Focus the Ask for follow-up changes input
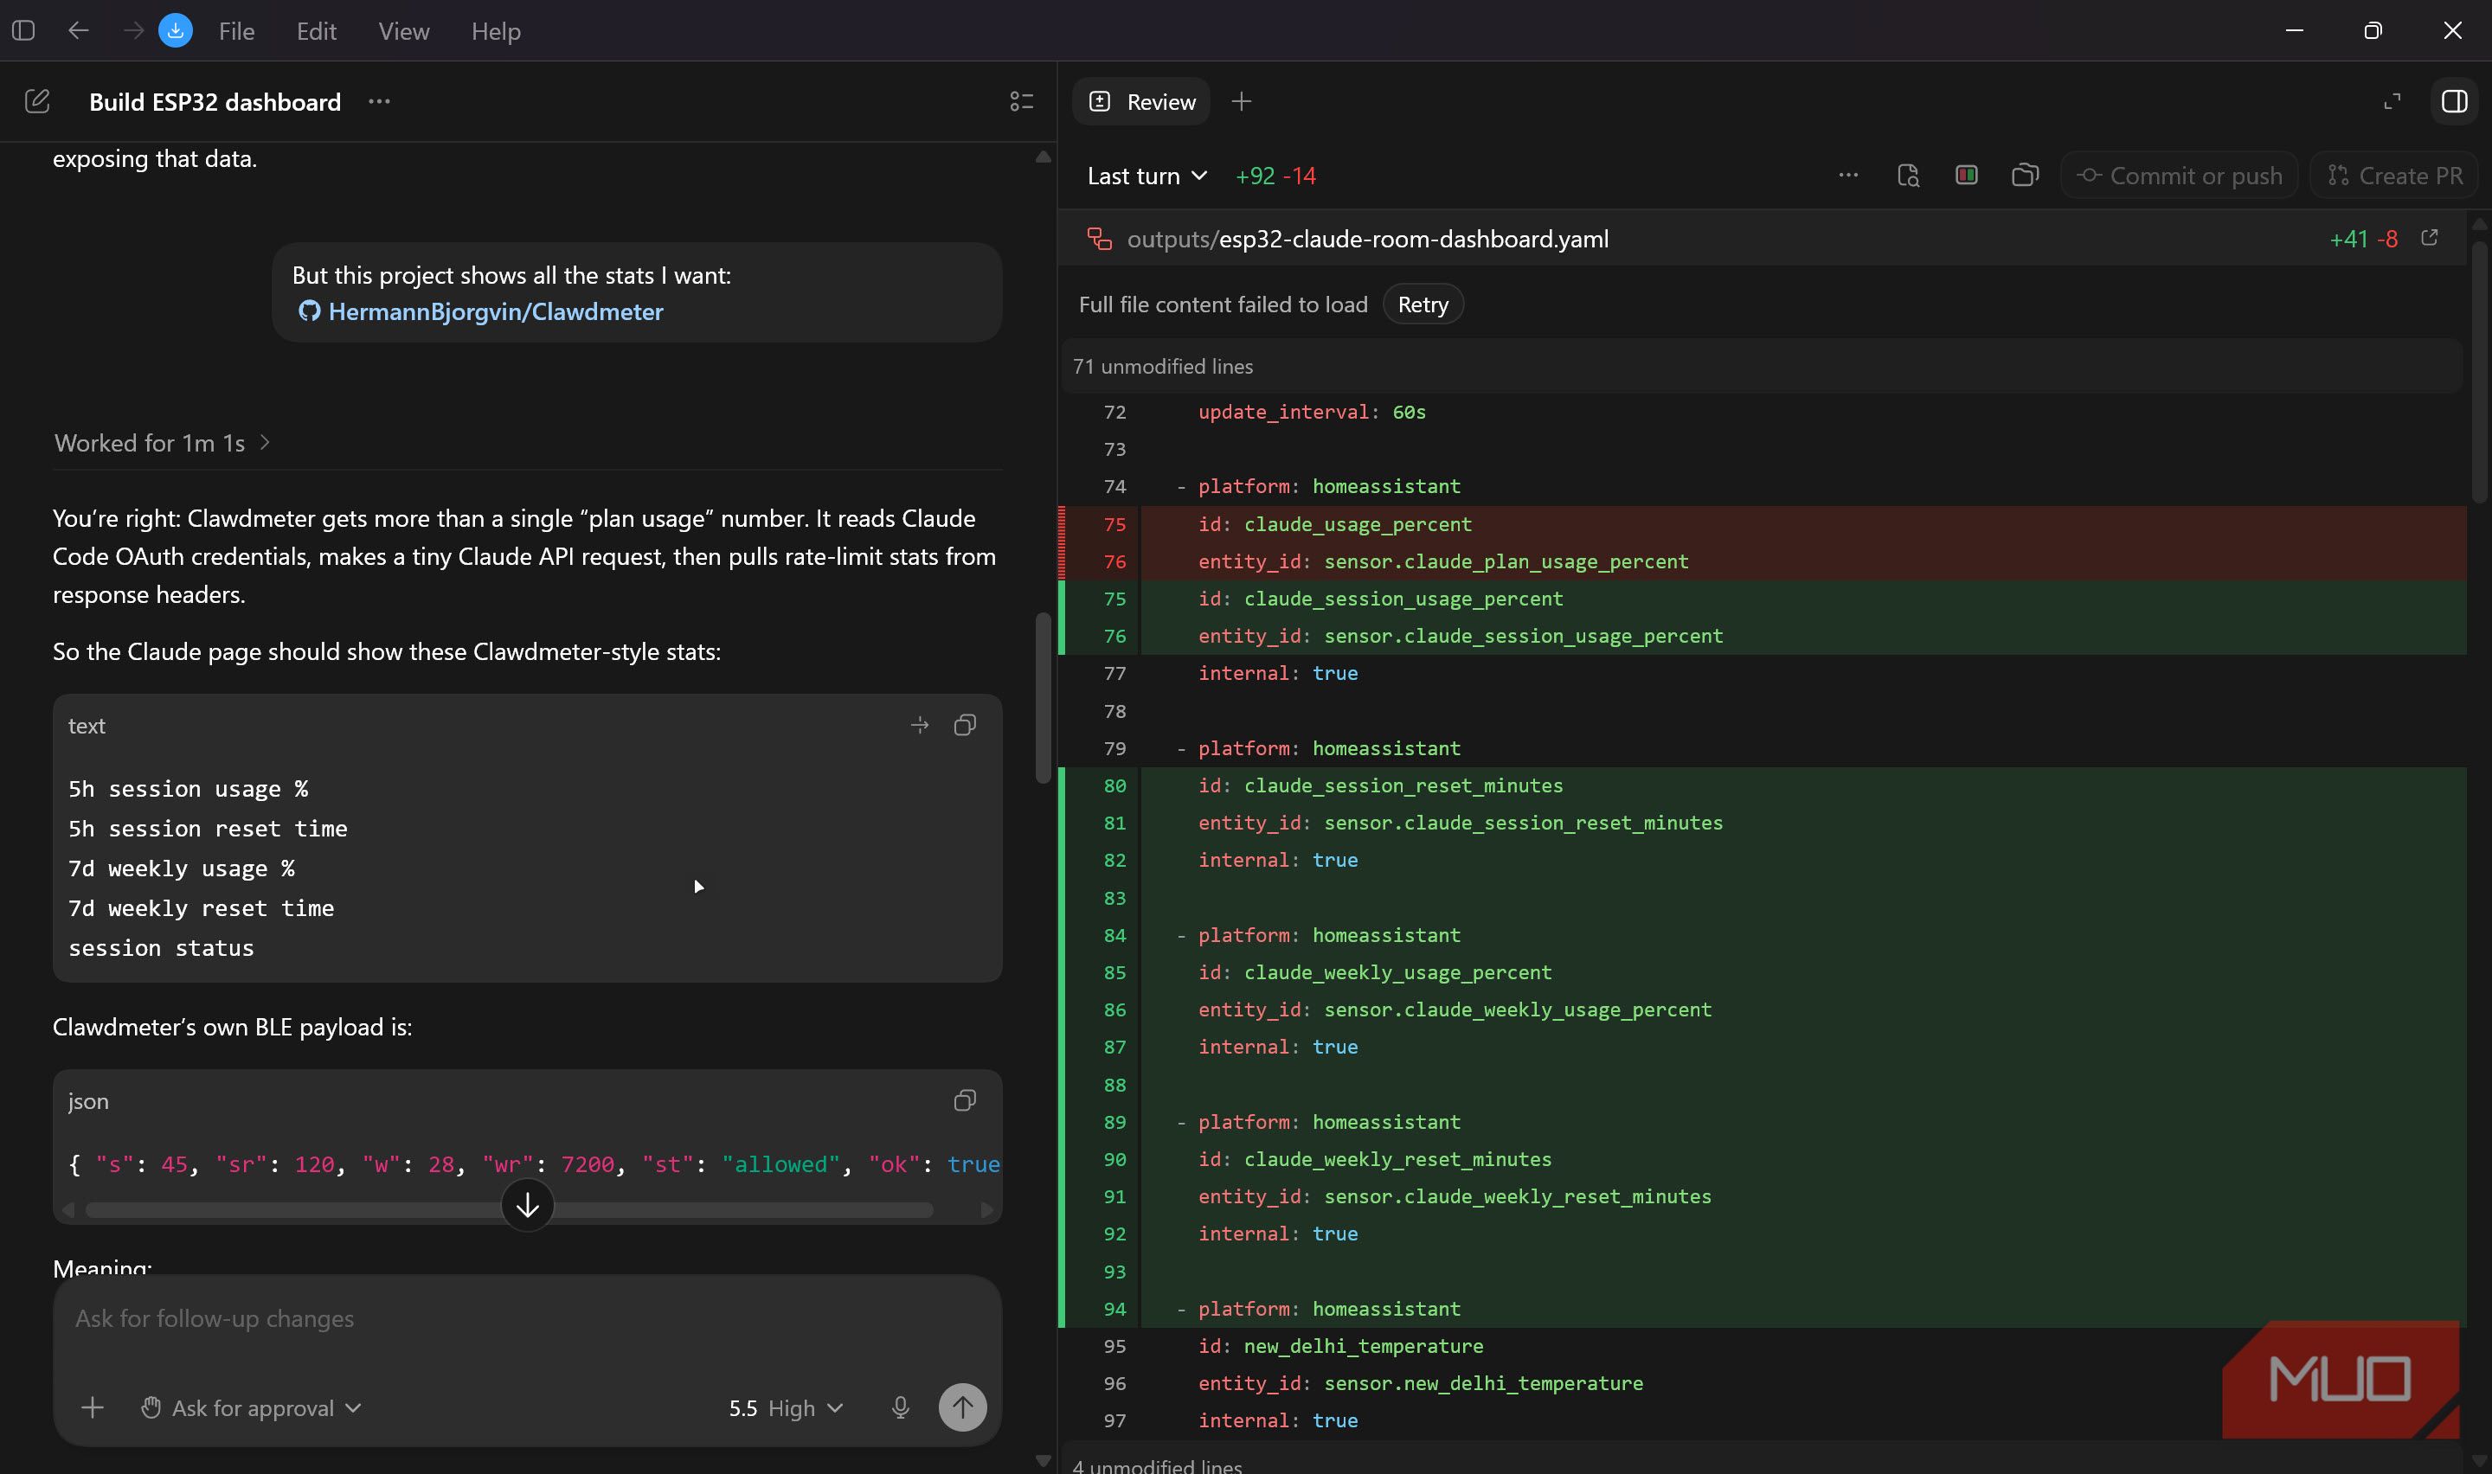 coord(526,1318)
